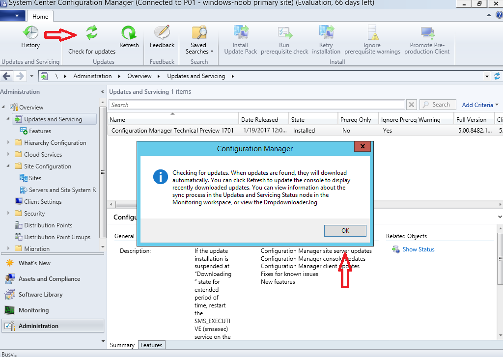Expand the Cloud Services folder
Screen dimensions: 503x357
8,154
